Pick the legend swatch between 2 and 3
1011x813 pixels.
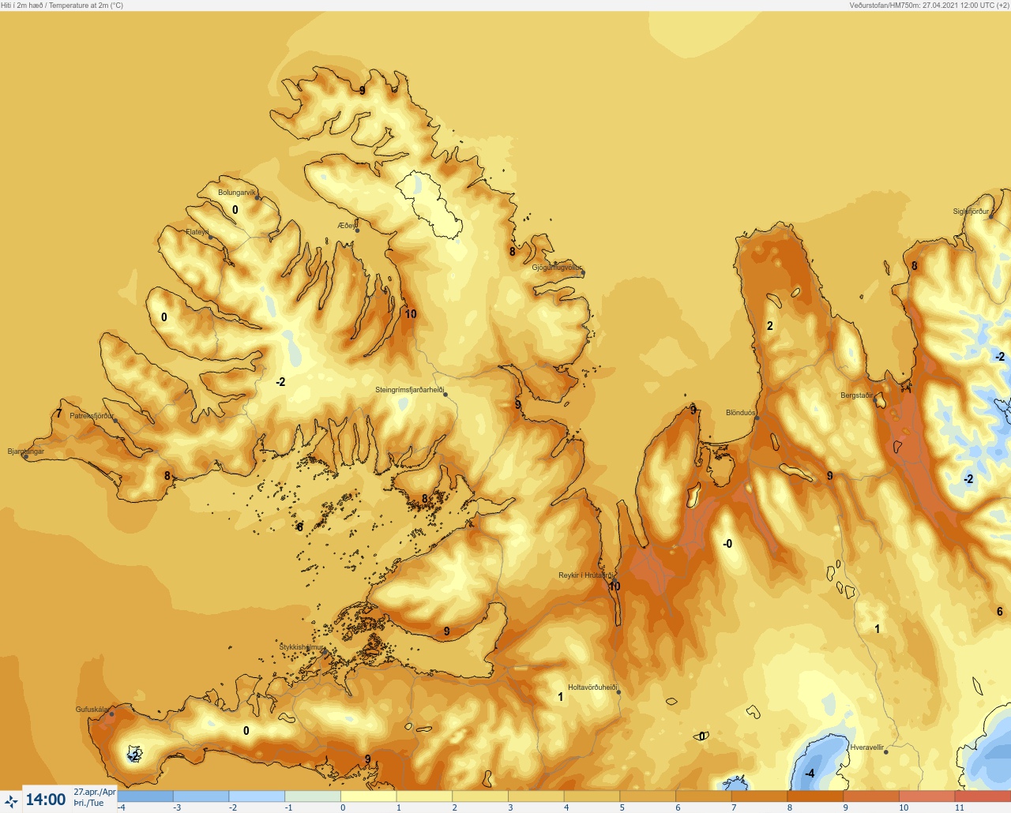click(480, 796)
